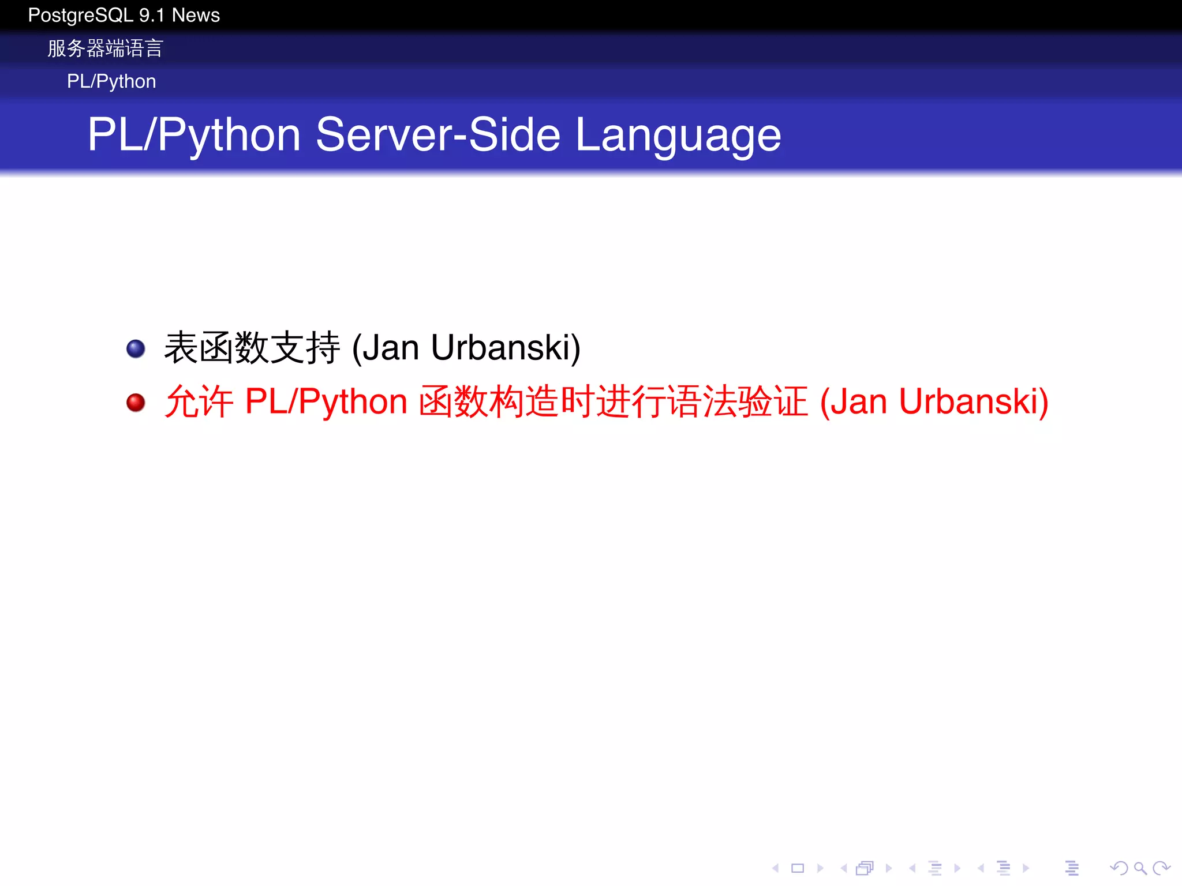Go to previous slide arrow
Image resolution: width=1182 pixels, height=886 pixels.
776,868
